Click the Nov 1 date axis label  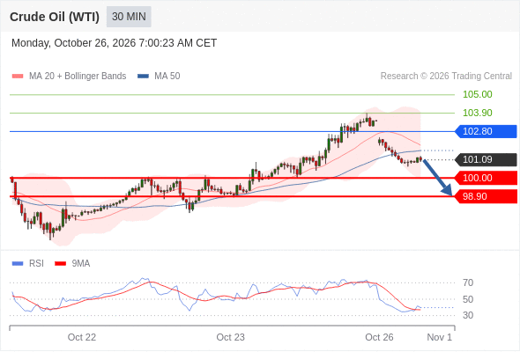tap(440, 337)
